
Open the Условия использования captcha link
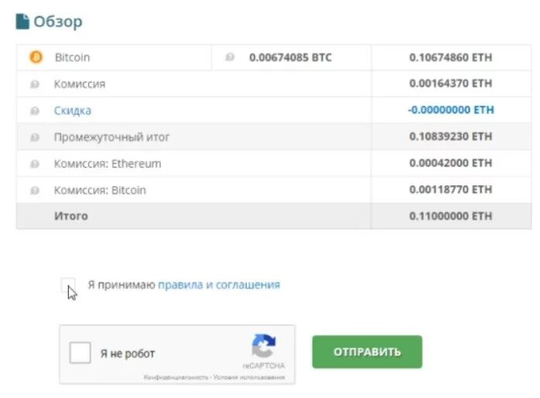pyautogui.click(x=249, y=377)
